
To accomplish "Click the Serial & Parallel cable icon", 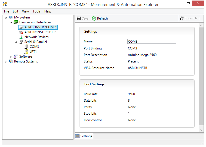I will pyautogui.click(x=21, y=42).
